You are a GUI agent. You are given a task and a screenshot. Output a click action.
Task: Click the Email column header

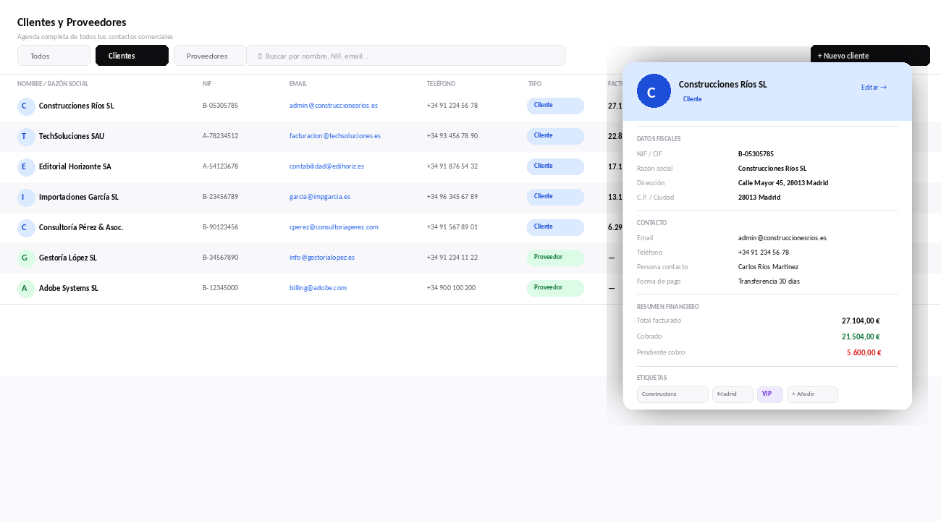(x=298, y=84)
